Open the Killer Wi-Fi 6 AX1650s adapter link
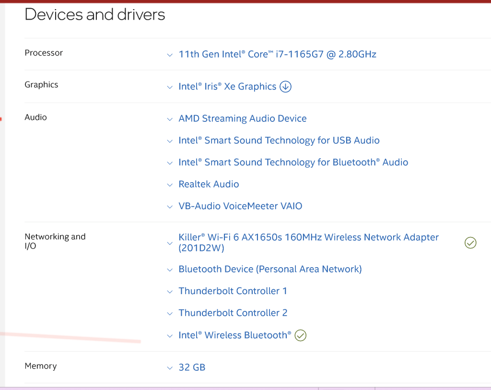The image size is (491, 390). [308, 242]
